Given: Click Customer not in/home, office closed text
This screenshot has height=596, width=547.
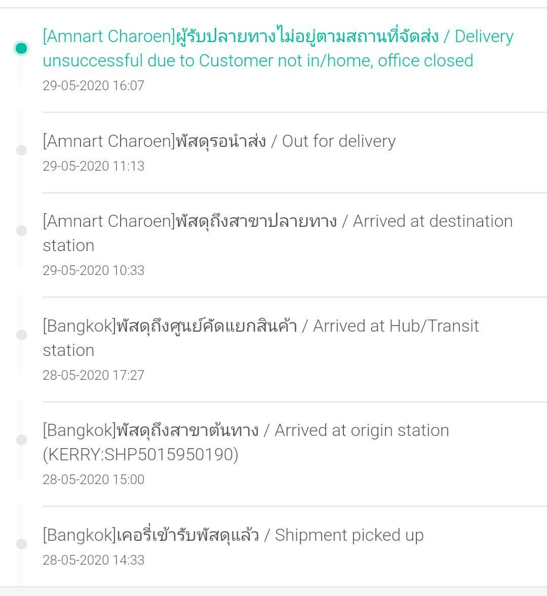Looking at the screenshot, I should 336,60.
